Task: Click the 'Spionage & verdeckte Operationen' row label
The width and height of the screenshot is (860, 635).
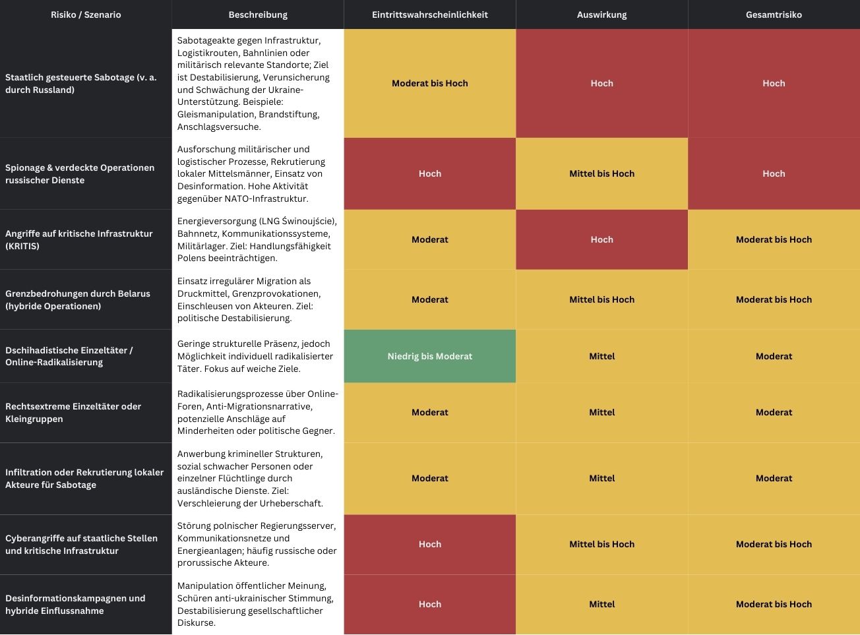Action: point(80,174)
